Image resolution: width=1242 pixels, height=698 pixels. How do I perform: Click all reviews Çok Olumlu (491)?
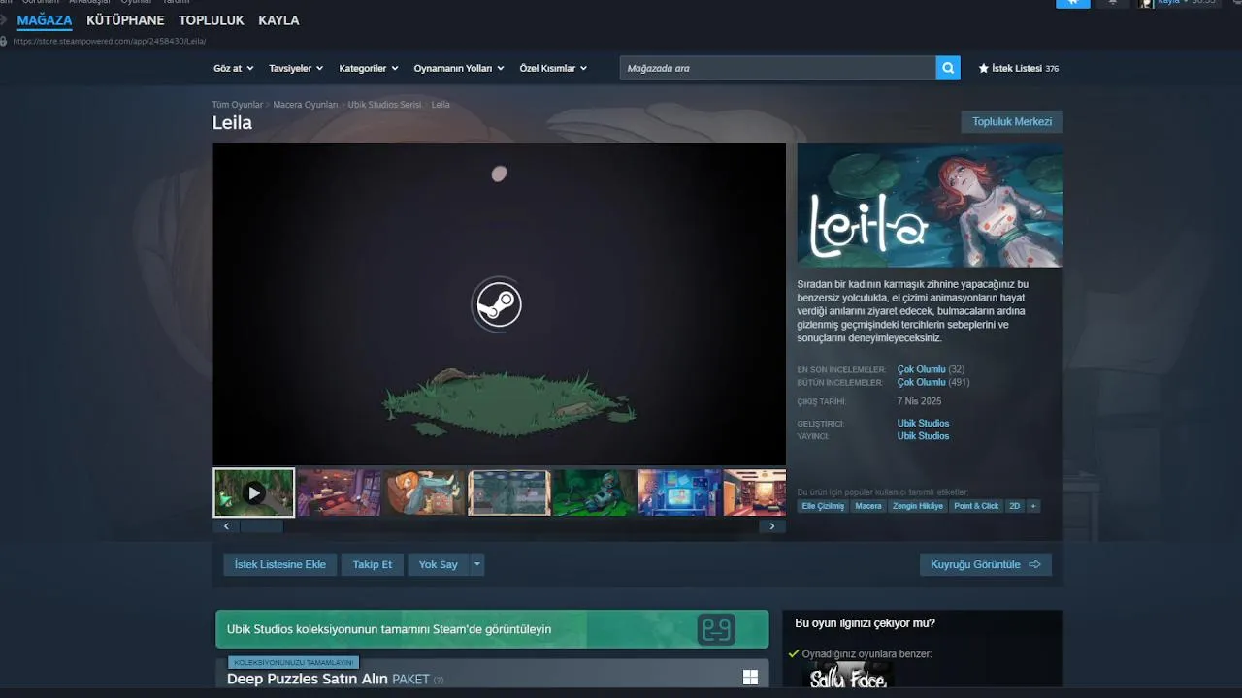click(933, 382)
